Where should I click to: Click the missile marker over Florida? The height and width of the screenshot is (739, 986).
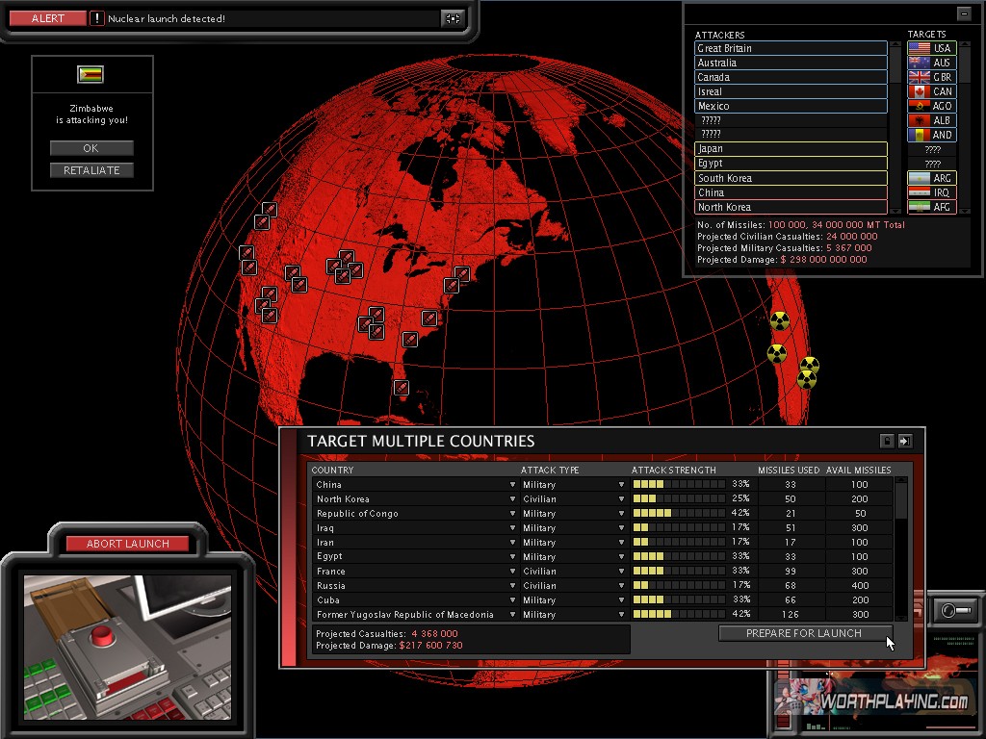pyautogui.click(x=402, y=388)
